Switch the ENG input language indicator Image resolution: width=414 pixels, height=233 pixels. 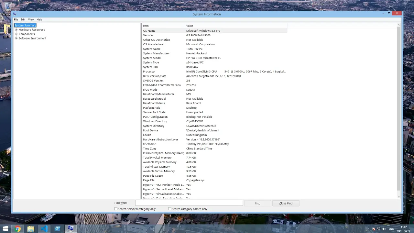(391, 229)
